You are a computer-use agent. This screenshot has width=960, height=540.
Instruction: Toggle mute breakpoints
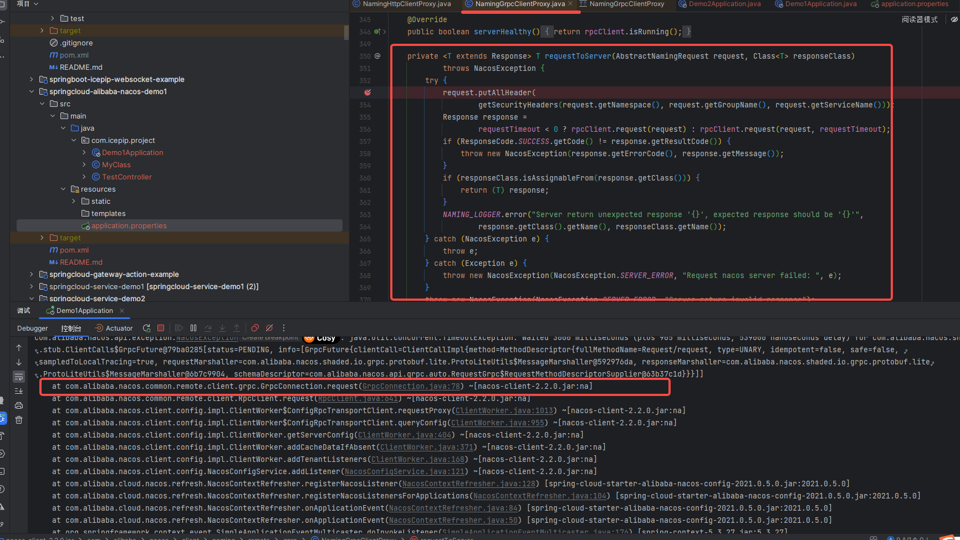pos(269,328)
